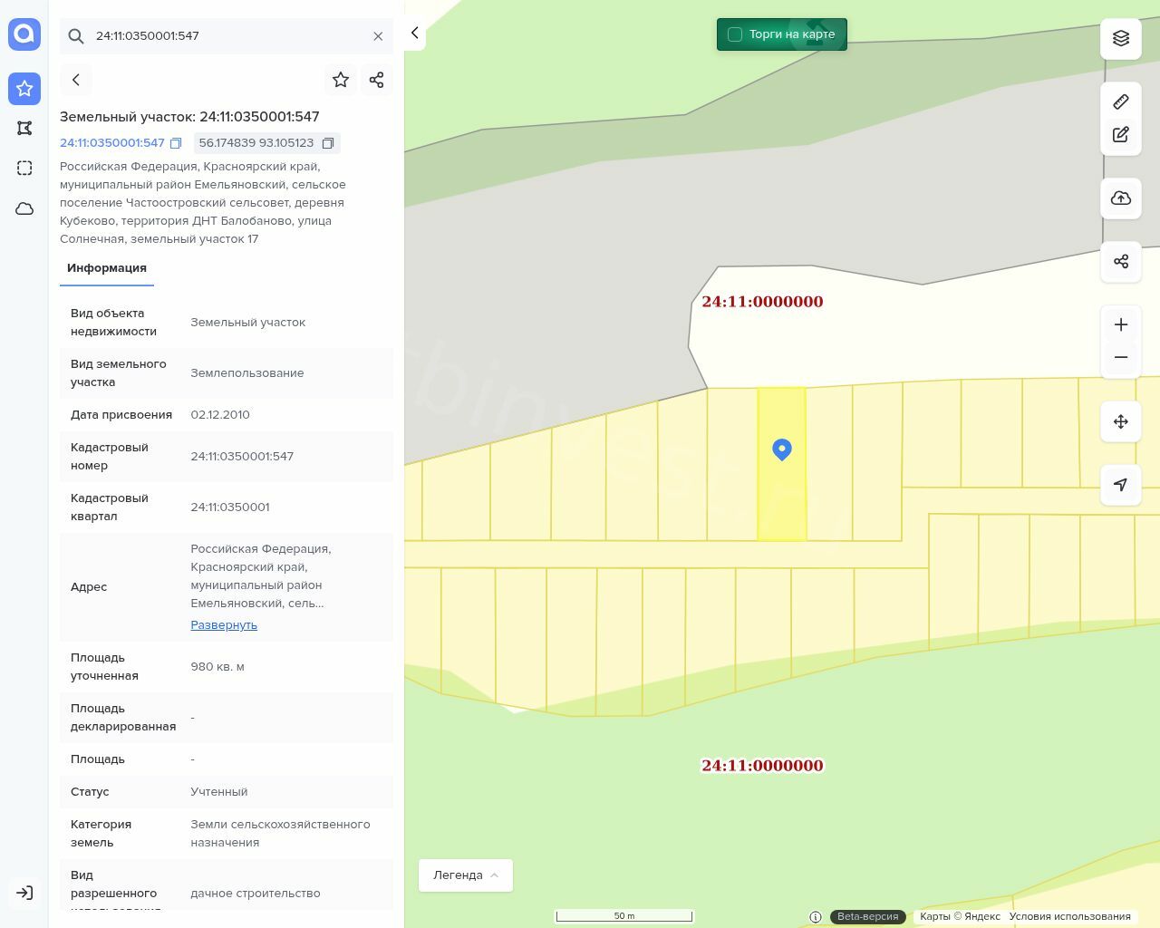Open the map layers panel
The image size is (1160, 928).
(x=1121, y=38)
